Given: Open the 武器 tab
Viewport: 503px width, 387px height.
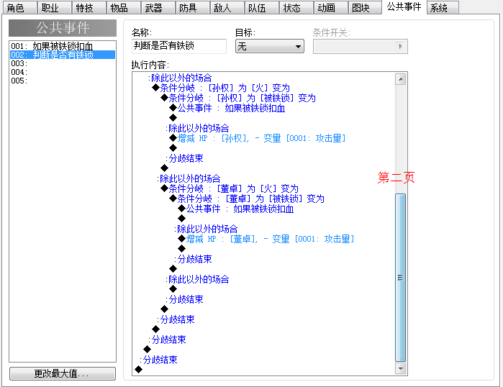Looking at the screenshot, I should (158, 8).
